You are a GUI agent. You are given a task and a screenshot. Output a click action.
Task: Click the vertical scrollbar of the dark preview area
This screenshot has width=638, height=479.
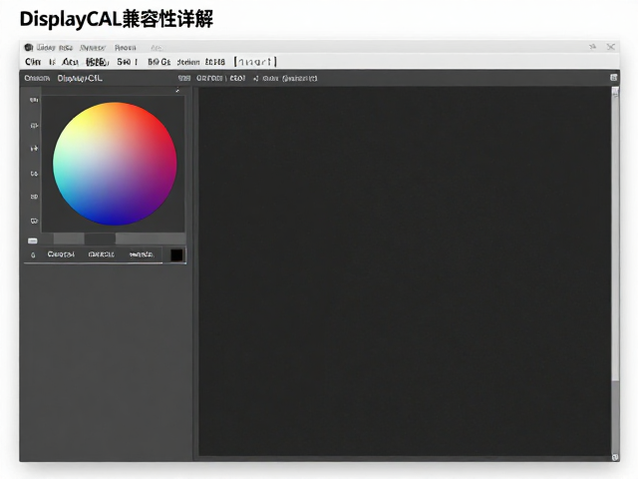point(615,273)
